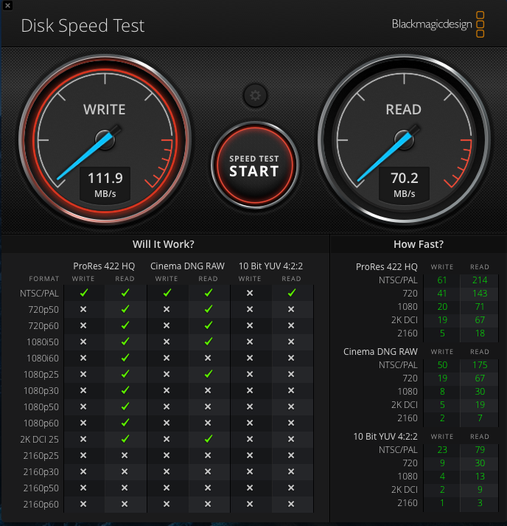Click the 1080p25 Cinema DNG RAW read checkmark
This screenshot has height=526, width=507.
(208, 374)
